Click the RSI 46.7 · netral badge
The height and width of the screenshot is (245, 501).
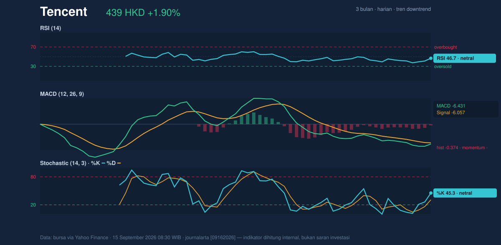pos(465,58)
